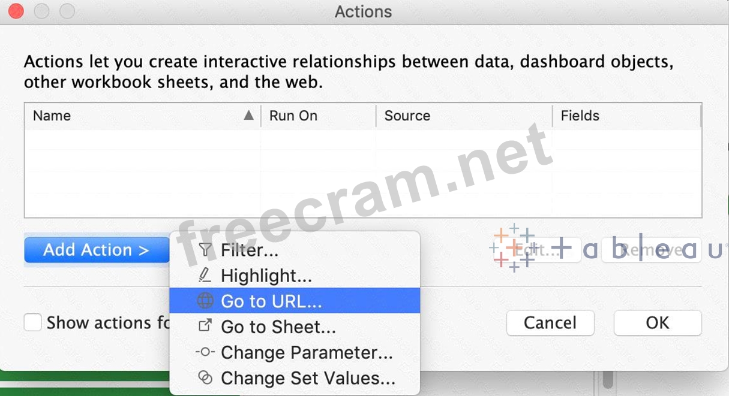Confirm with the OK button
The width and height of the screenshot is (729, 396).
pyautogui.click(x=658, y=323)
